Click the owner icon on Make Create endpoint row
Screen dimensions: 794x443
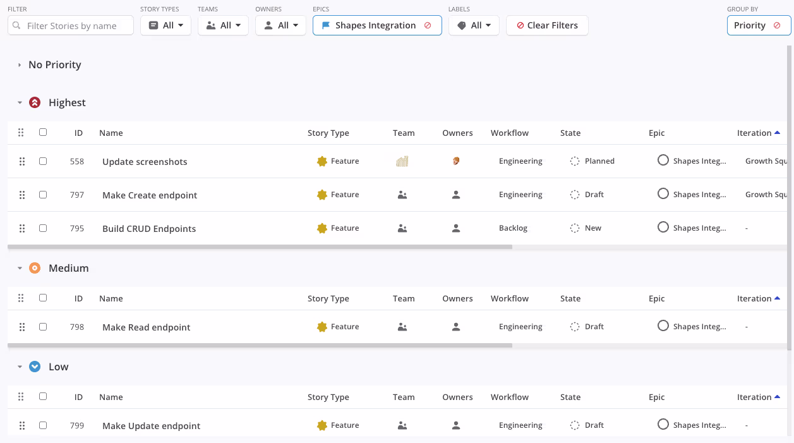(x=456, y=195)
